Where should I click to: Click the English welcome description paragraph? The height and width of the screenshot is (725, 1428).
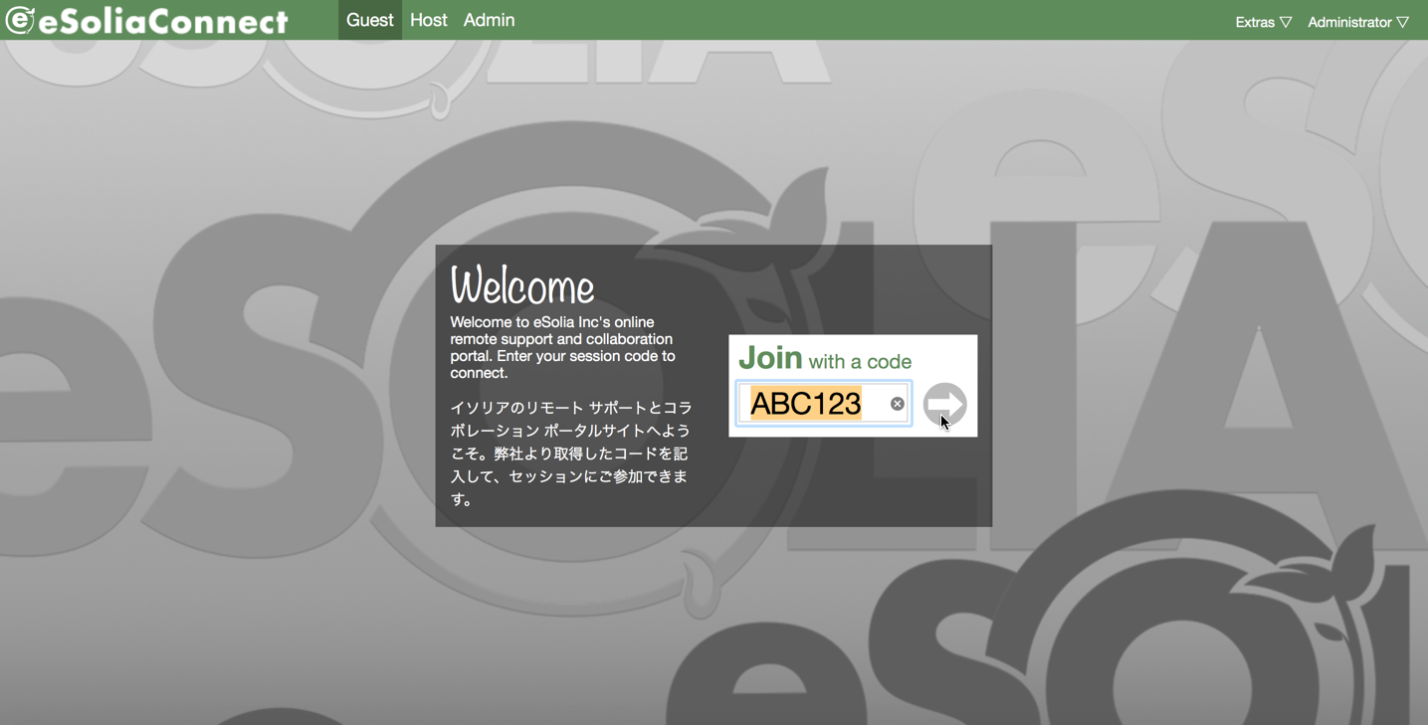pos(563,348)
